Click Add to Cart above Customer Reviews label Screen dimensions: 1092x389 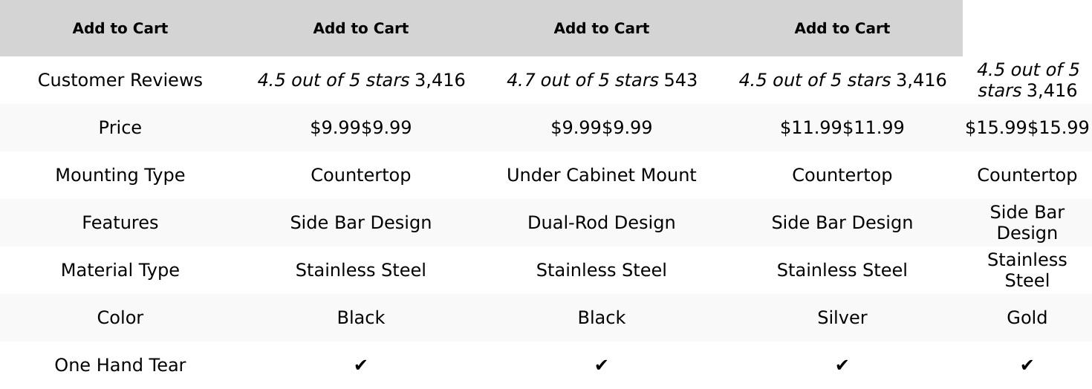[120, 28]
